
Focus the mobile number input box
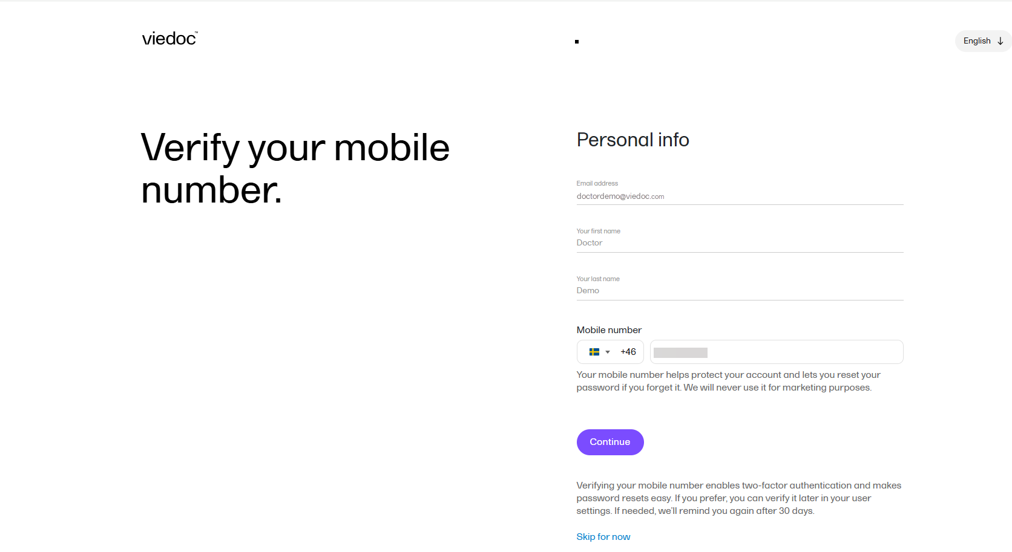[x=777, y=352]
